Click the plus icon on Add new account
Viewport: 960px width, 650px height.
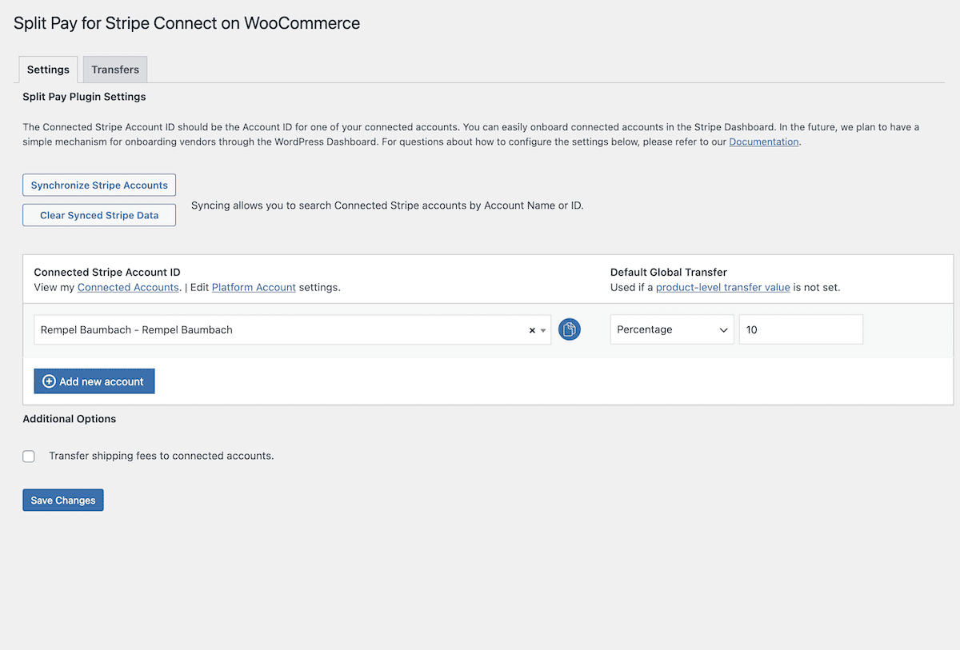click(49, 381)
